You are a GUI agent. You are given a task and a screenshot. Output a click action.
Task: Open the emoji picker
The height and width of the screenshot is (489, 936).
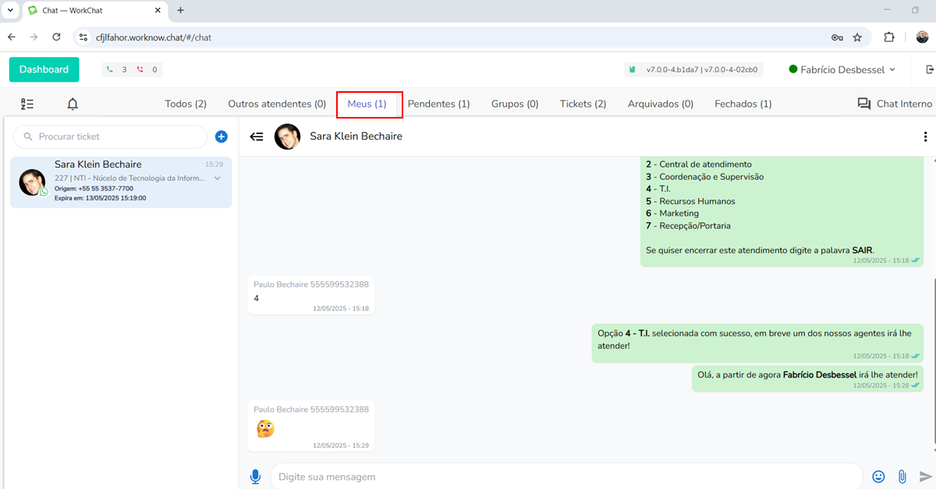click(878, 477)
